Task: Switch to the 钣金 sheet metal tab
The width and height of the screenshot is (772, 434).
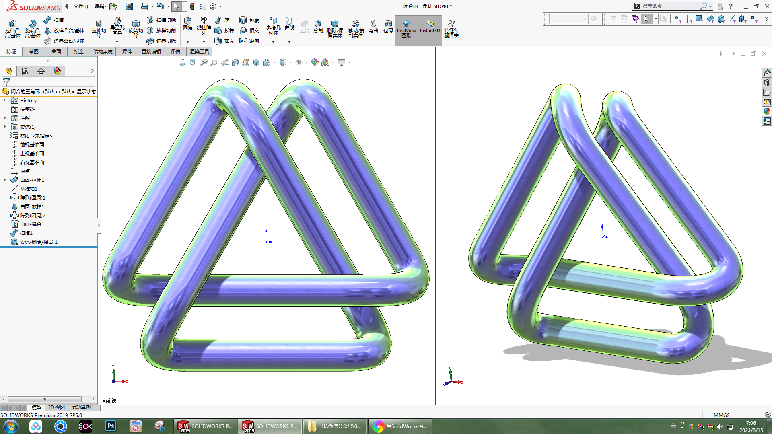Action: [x=79, y=51]
